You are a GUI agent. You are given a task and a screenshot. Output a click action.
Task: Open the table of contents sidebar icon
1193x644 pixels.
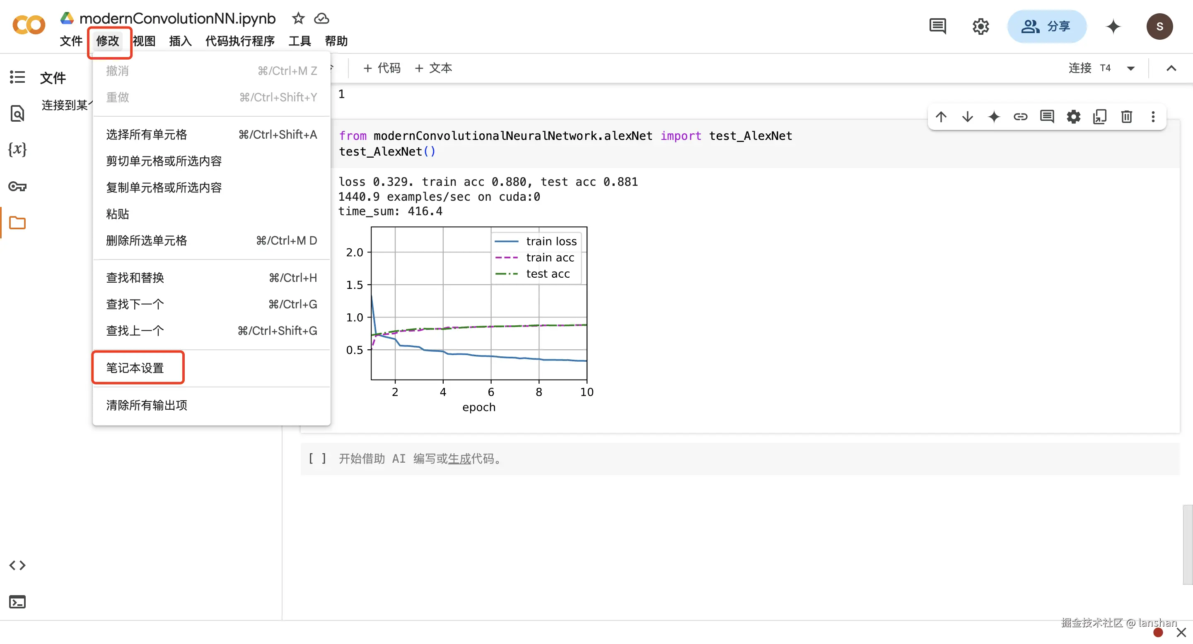point(17,77)
